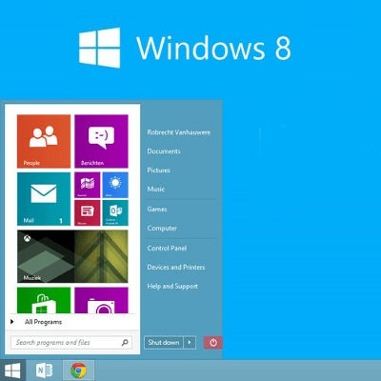Open Robrecht Vanhauwere user folder
Screen dimensions: 381x381
click(178, 132)
